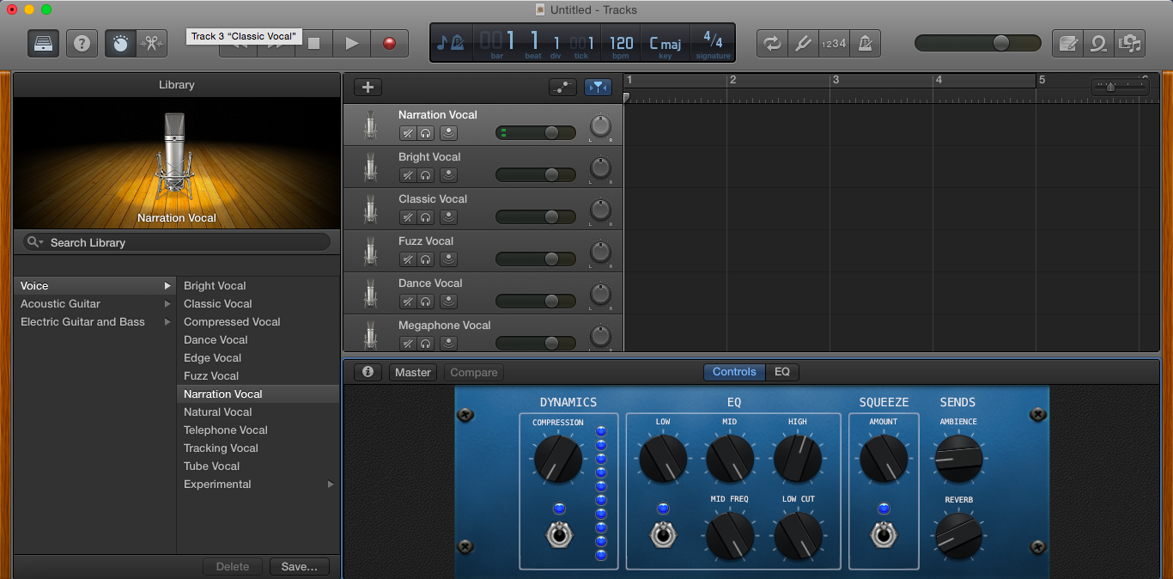Toggle the Library panel button
This screenshot has width=1173, height=579.
pos(44,43)
